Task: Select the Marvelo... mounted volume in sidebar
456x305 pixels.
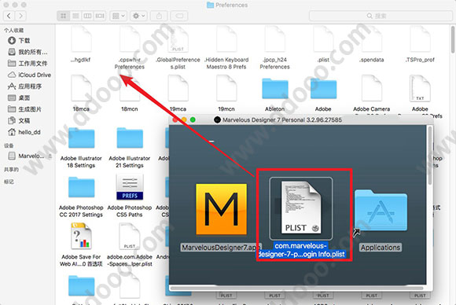Action: click(26, 156)
